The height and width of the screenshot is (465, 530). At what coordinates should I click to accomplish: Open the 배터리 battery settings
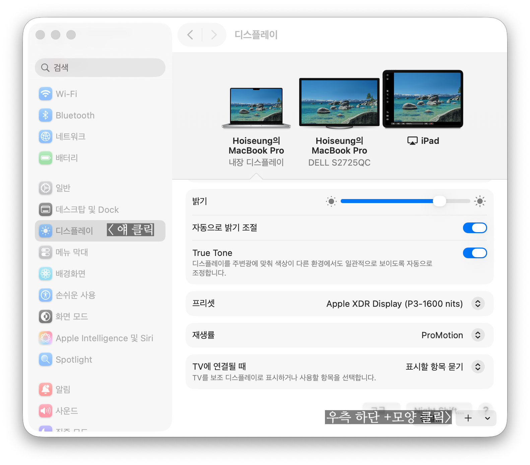(100, 158)
